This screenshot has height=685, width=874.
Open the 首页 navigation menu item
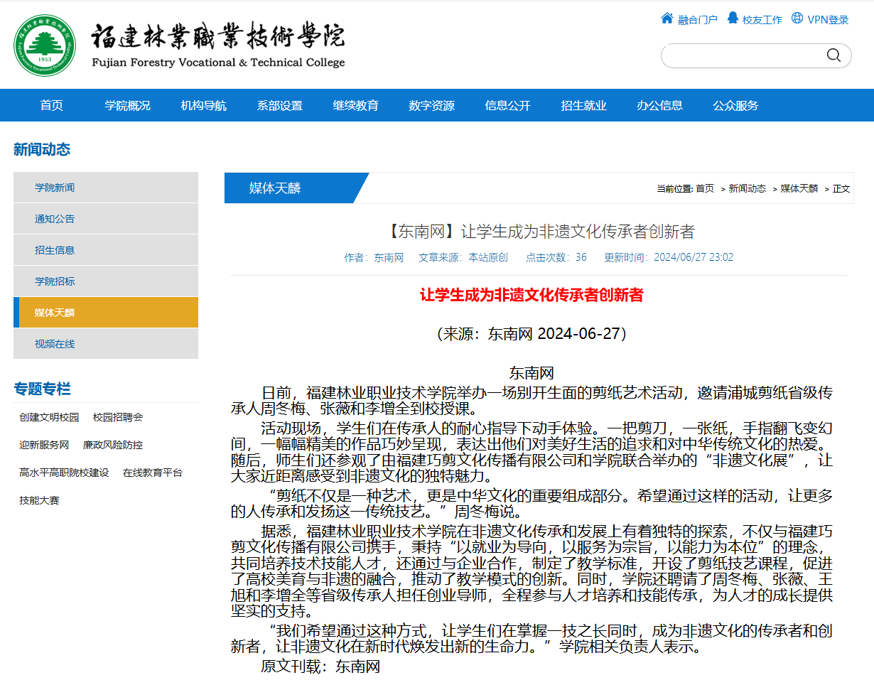[x=52, y=105]
